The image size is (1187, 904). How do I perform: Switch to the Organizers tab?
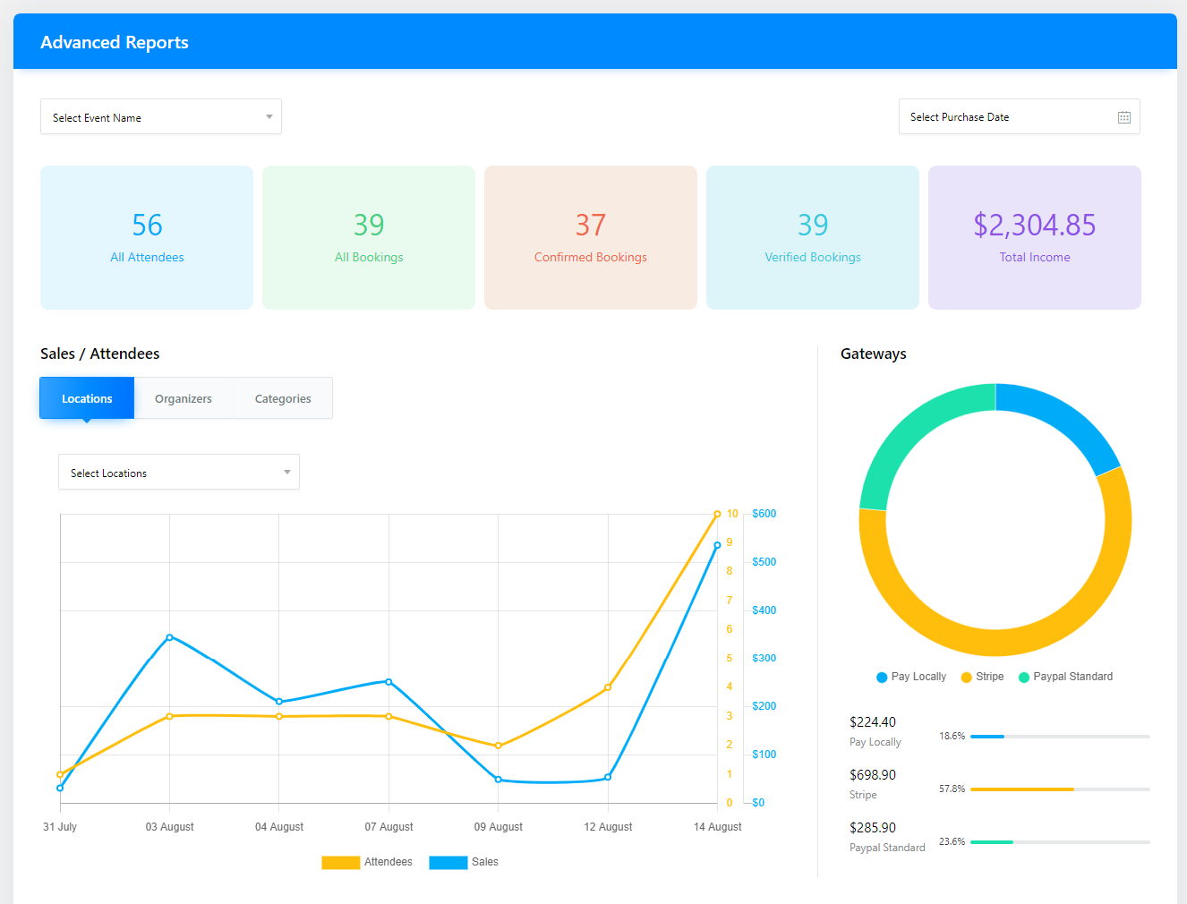184,398
